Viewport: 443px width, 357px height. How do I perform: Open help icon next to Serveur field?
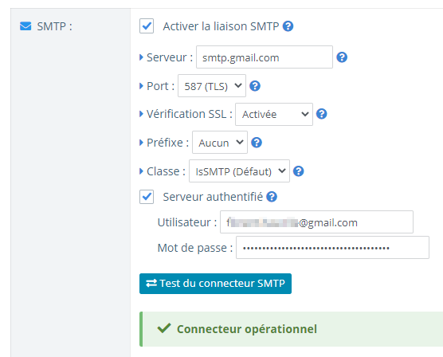342,57
